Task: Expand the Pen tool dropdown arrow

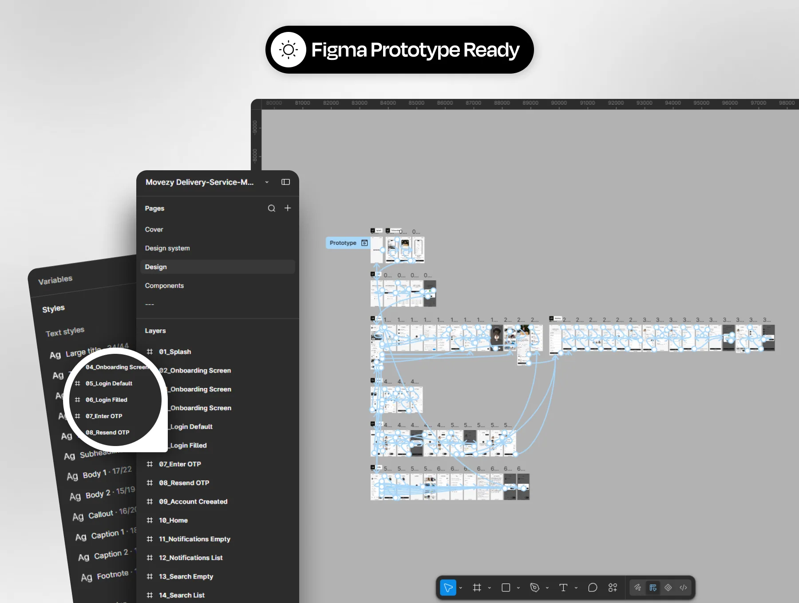Action: coord(547,588)
